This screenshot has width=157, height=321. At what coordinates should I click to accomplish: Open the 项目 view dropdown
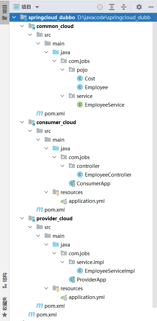[x=26, y=7]
